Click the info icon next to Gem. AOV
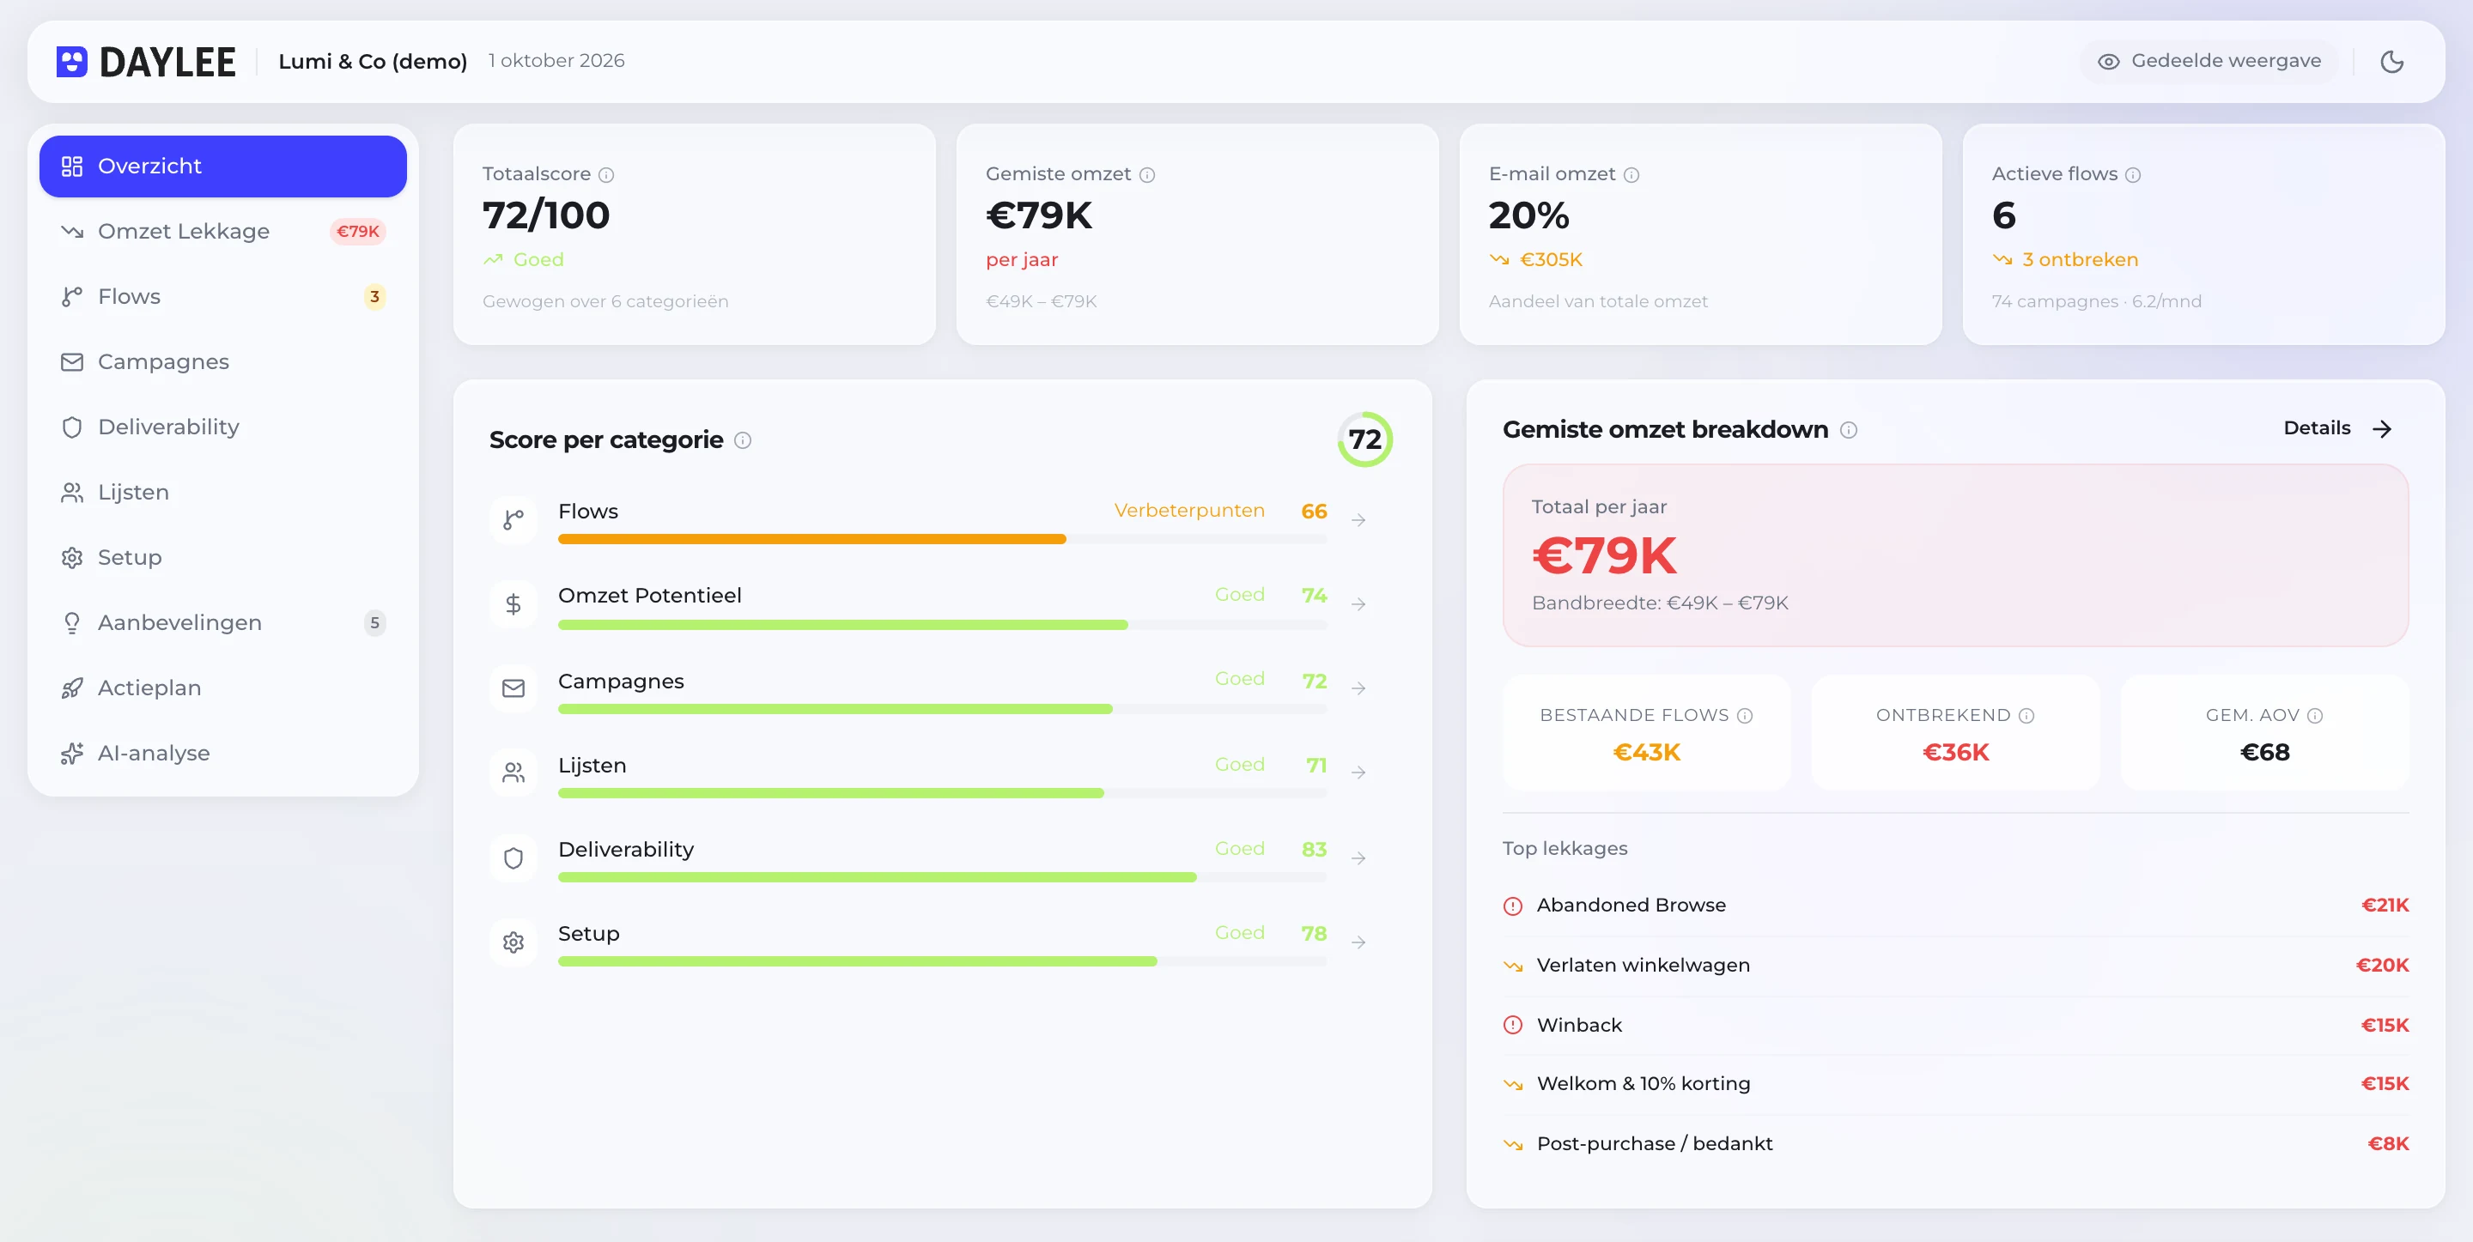Image resolution: width=2473 pixels, height=1242 pixels. tap(2316, 716)
